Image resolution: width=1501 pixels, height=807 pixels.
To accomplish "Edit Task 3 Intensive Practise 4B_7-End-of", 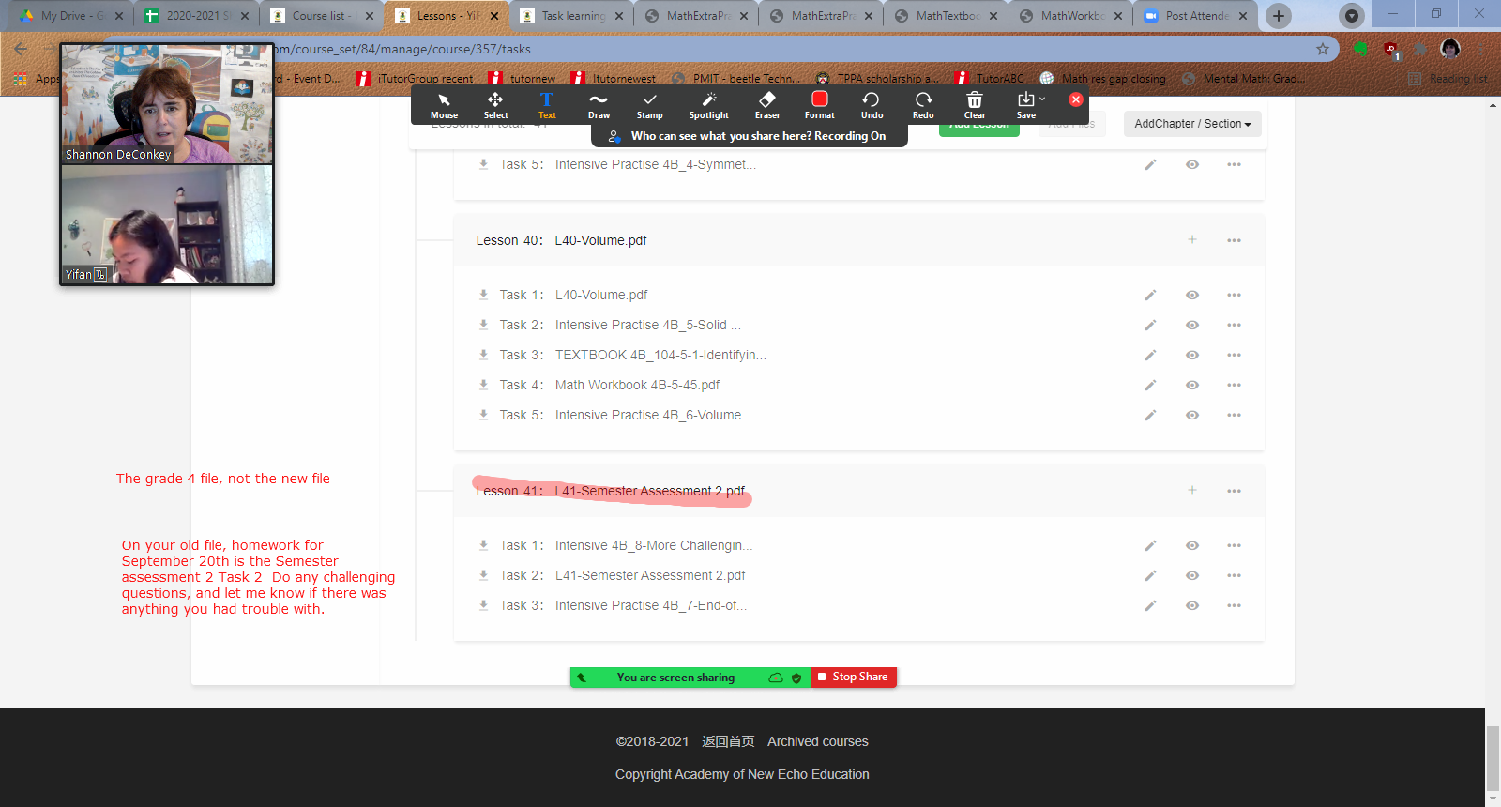I will coord(1150,605).
